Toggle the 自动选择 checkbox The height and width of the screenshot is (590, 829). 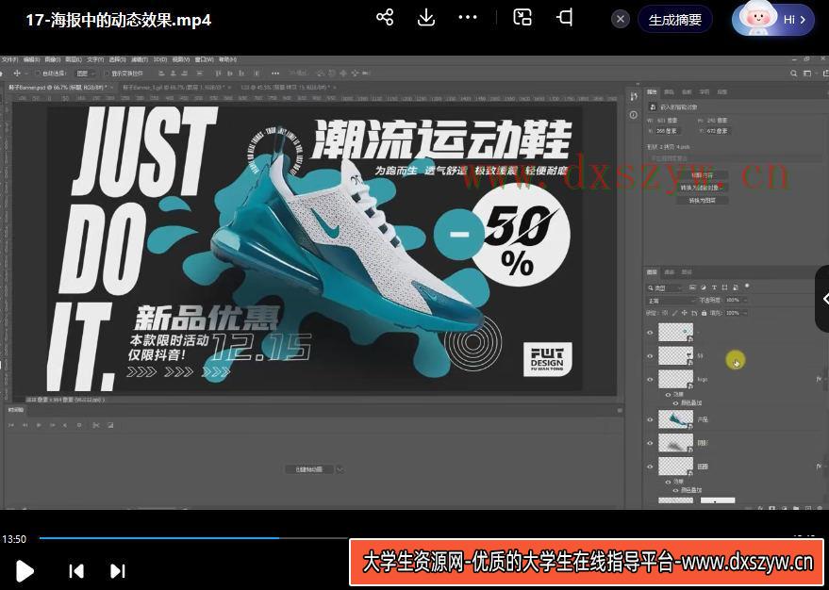coord(38,74)
